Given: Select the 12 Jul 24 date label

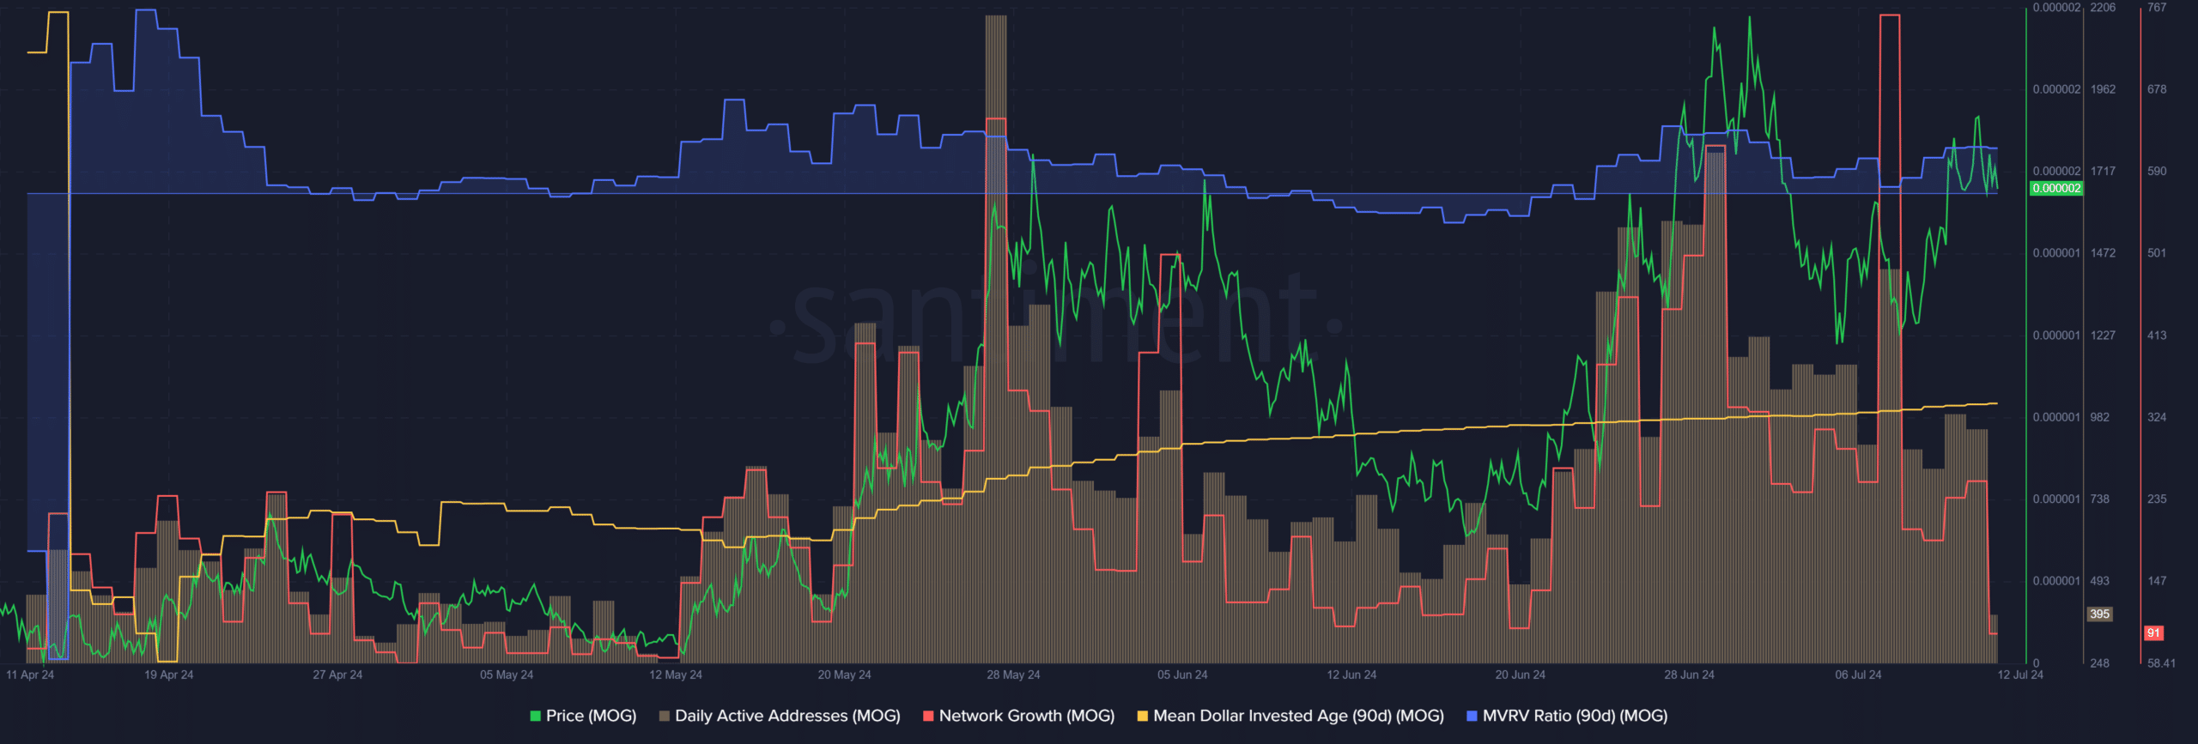Looking at the screenshot, I should coord(2020,674).
